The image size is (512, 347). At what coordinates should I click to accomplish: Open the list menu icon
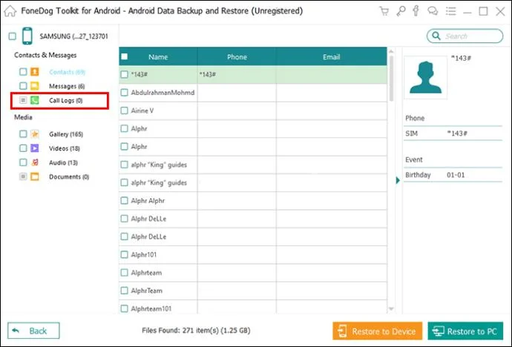coord(451,11)
